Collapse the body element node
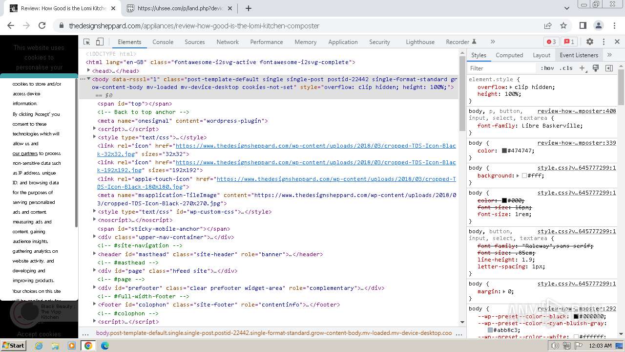This screenshot has height=352, width=625. point(88,79)
